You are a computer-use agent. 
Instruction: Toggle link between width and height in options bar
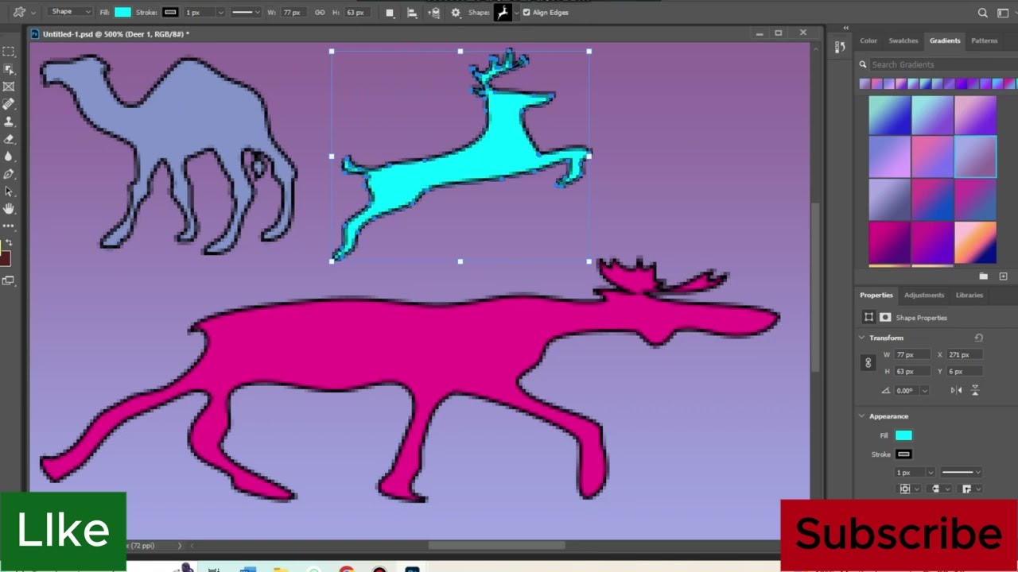click(x=320, y=13)
